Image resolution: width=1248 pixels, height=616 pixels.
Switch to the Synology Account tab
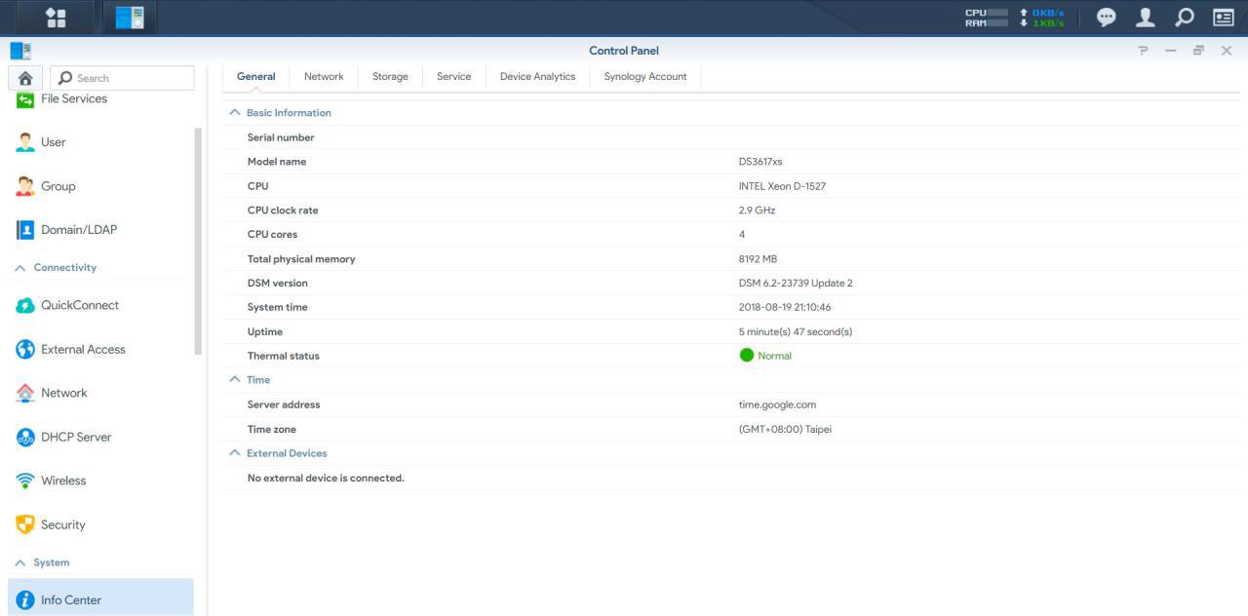coord(645,77)
